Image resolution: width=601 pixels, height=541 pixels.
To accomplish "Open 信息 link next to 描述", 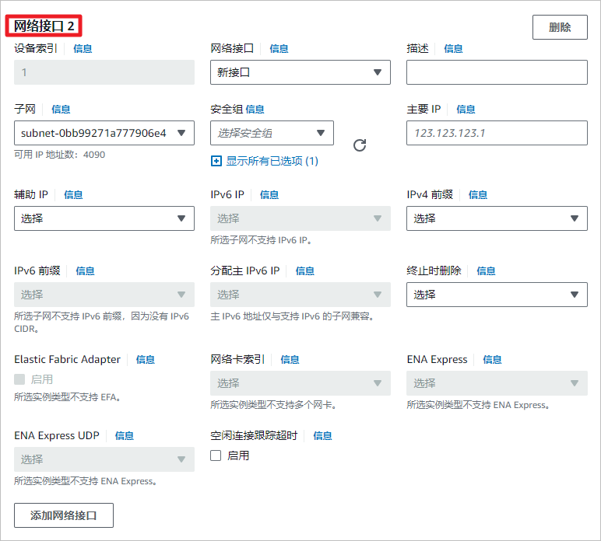I will click(453, 49).
